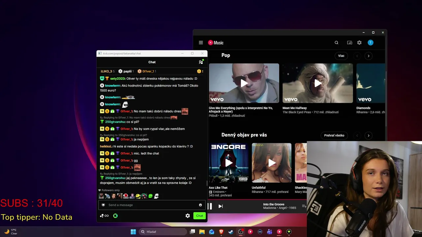Play the Unfaithful album cover
Image resolution: width=422 pixels, height=237 pixels.
pos(272,163)
